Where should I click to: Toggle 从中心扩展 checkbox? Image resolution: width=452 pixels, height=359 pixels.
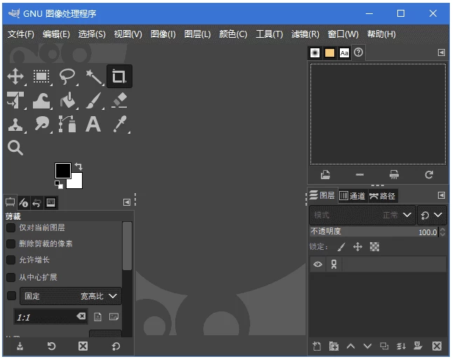(11, 277)
